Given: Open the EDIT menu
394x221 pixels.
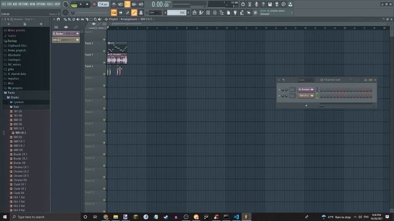Looking at the screenshot, I should tap(9, 4).
